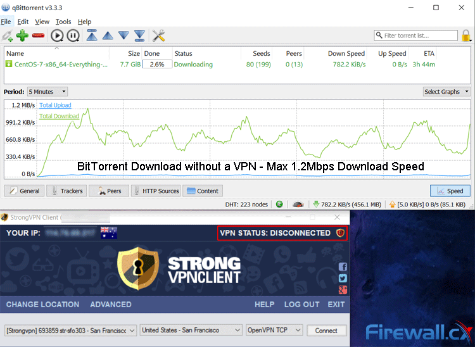Click the padlock lock icon

(466, 35)
